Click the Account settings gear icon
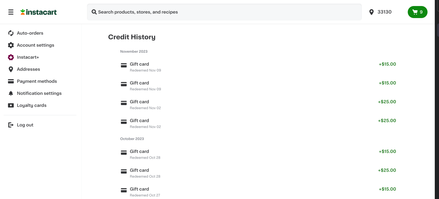439x199 pixels. pos(11,45)
